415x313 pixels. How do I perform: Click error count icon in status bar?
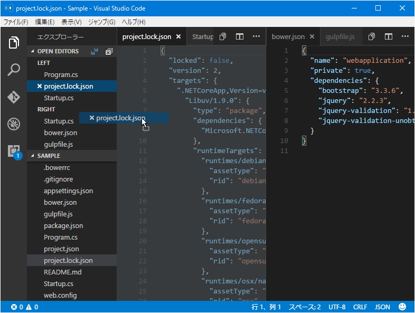(x=14, y=307)
